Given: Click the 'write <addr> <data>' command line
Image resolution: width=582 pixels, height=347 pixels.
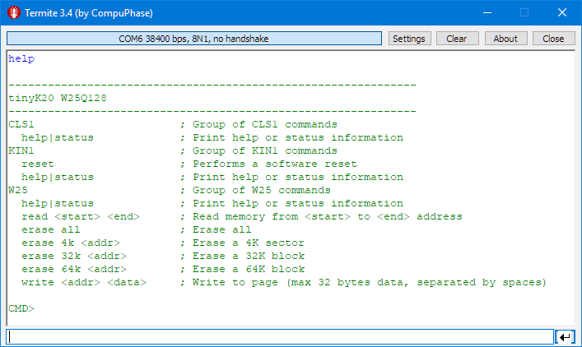Looking at the screenshot, I should pyautogui.click(x=84, y=282).
